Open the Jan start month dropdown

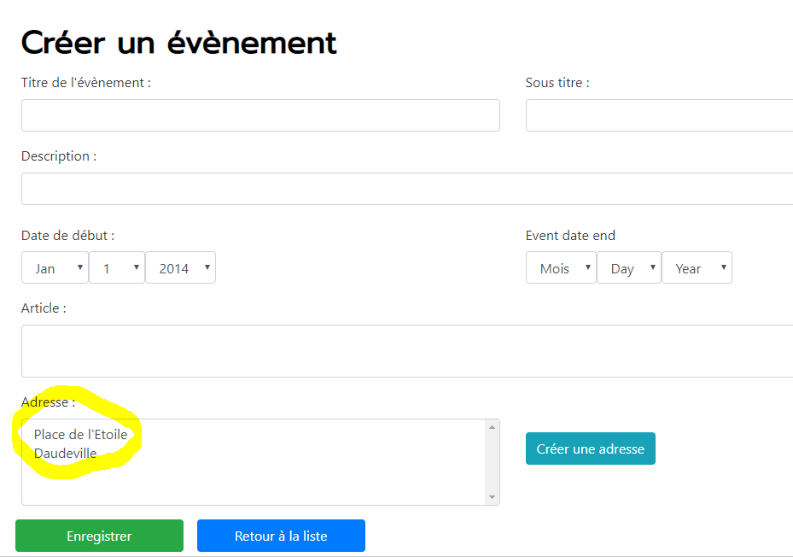(x=55, y=267)
